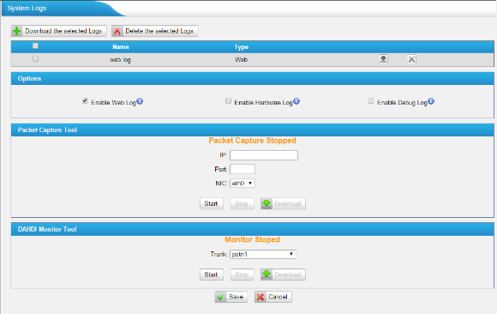
Task: Select the System Logs tab
Action: pos(27,9)
